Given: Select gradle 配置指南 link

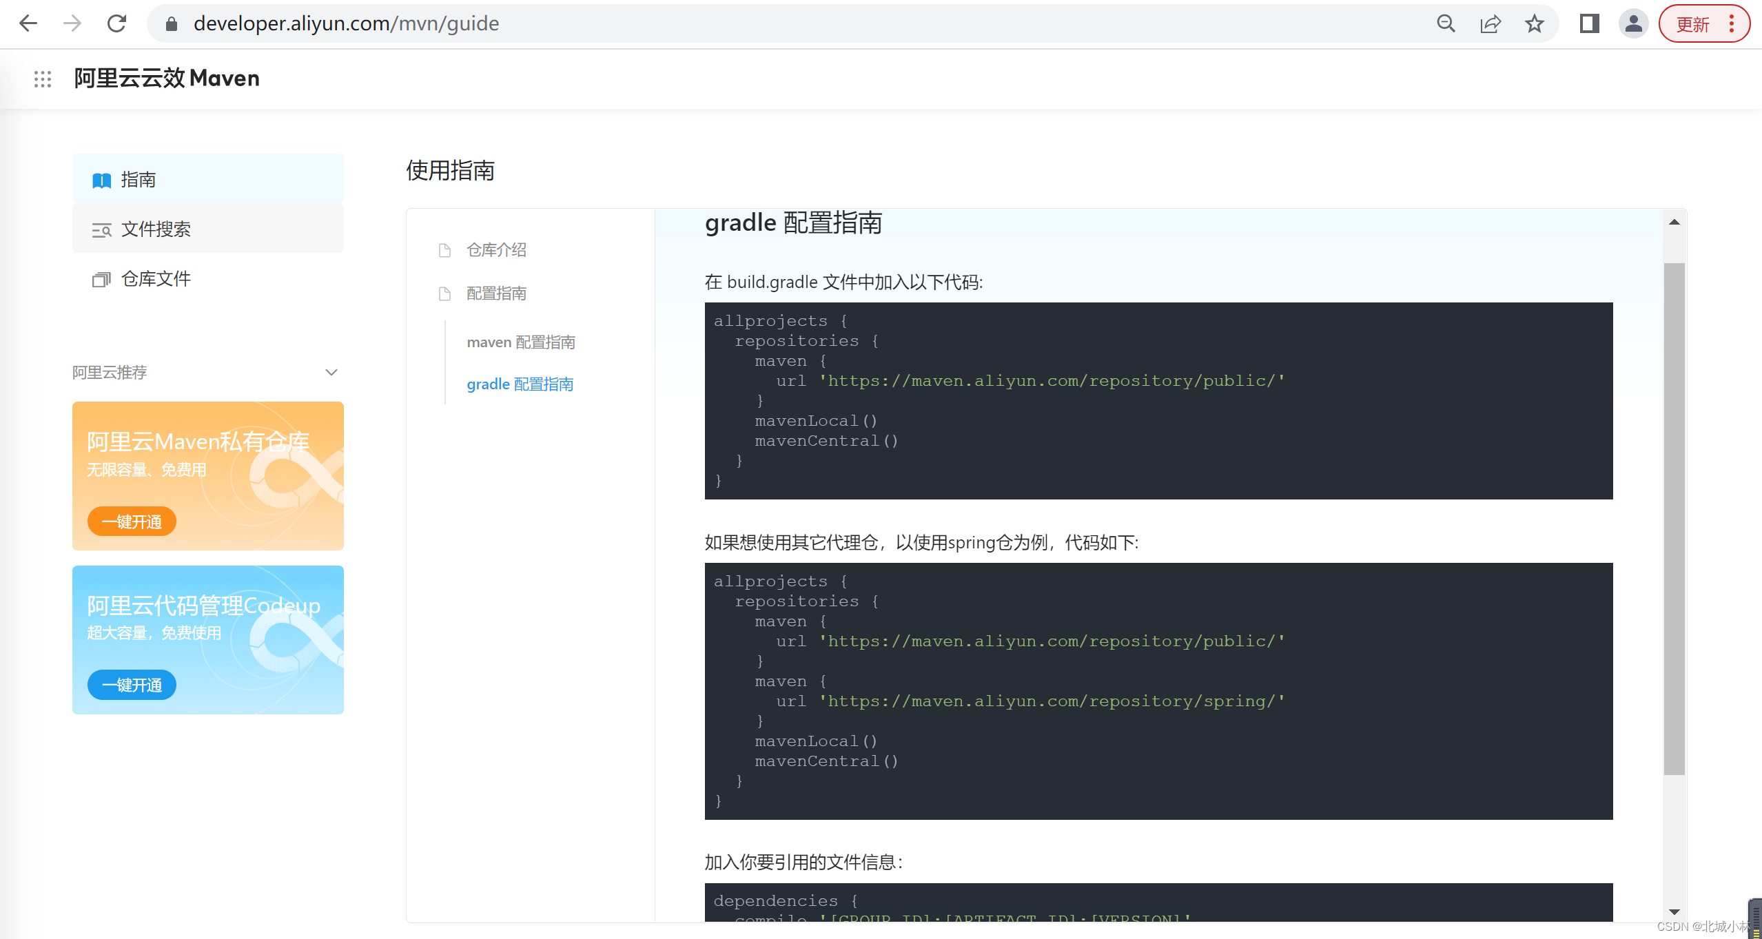Looking at the screenshot, I should [x=520, y=384].
